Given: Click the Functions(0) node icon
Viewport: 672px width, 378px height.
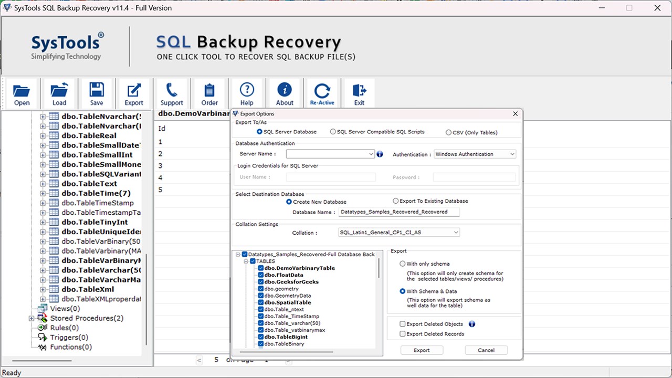Looking at the screenshot, I should pyautogui.click(x=43, y=347).
